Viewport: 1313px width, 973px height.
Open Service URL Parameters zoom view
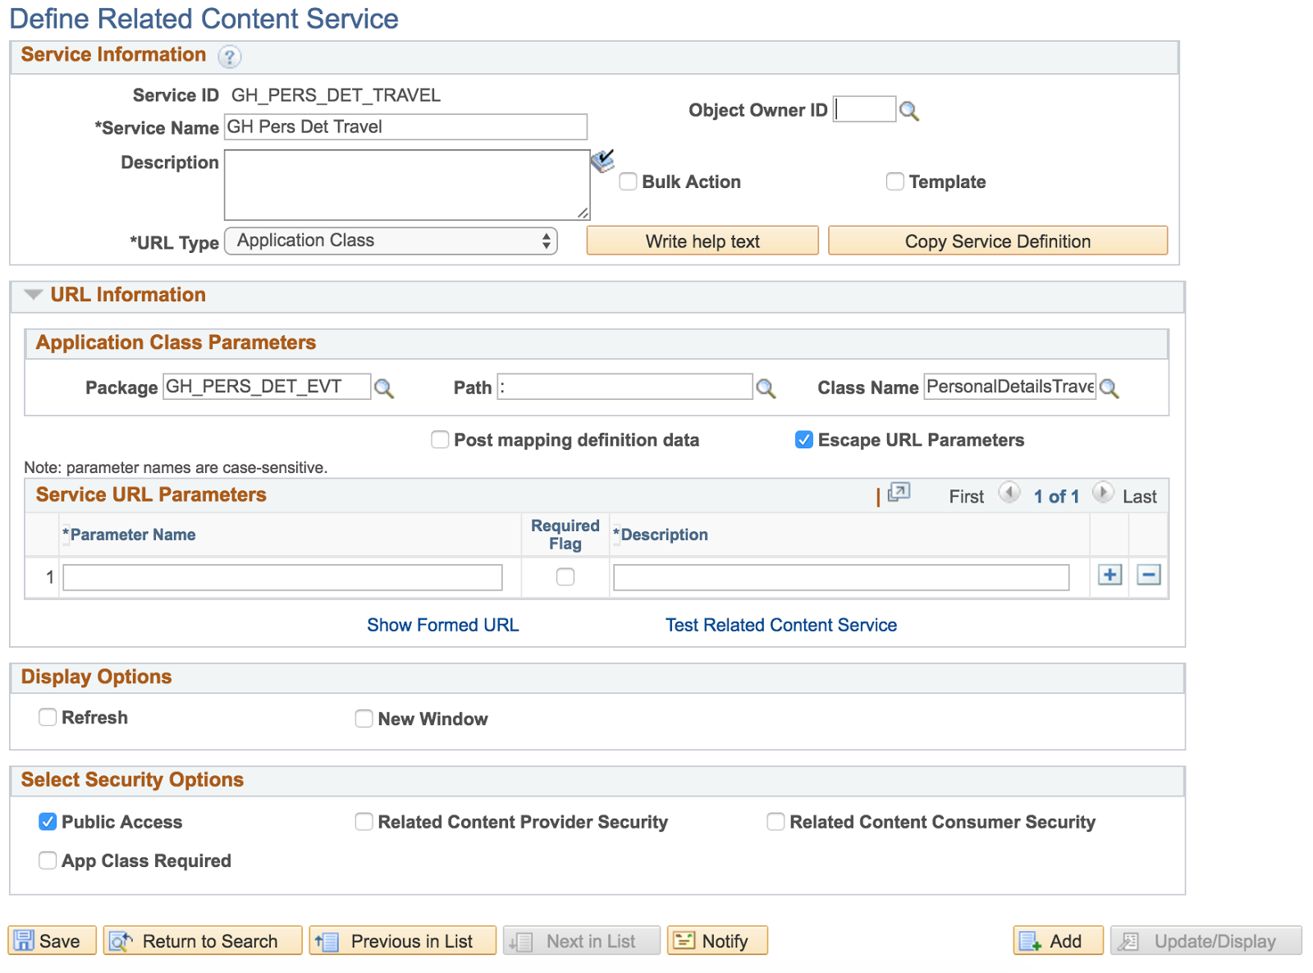tap(899, 493)
